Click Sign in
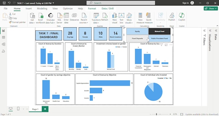The width and height of the screenshot is (219, 116). 186,3
